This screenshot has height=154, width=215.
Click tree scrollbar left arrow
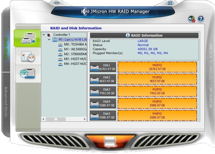[43, 119]
